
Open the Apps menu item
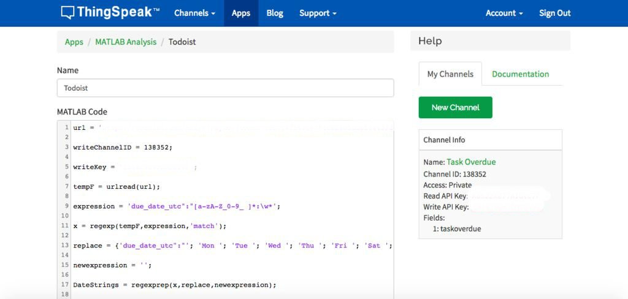tap(241, 13)
